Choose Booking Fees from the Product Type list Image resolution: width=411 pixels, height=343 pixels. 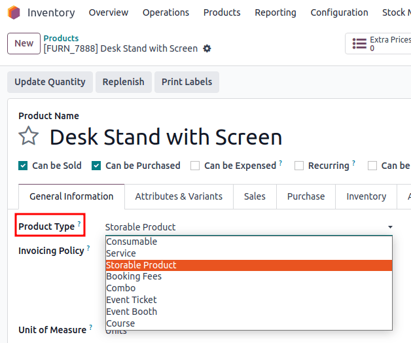tap(249, 276)
